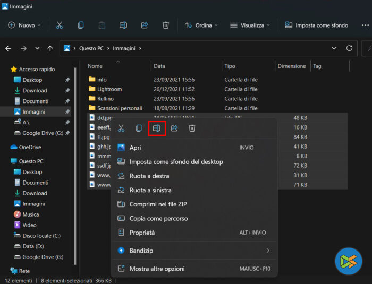The image size is (372, 284).
Task: Click the Rename icon in context menu
Action: coord(156,128)
